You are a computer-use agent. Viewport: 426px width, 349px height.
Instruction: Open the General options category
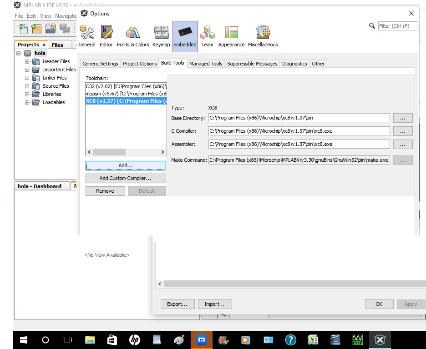pyautogui.click(x=87, y=36)
